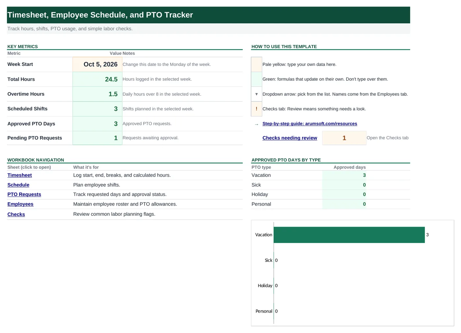This screenshot has height=333, width=461.
Task: Select 'Plan employee shifts.' description cell
Action: 96,185
